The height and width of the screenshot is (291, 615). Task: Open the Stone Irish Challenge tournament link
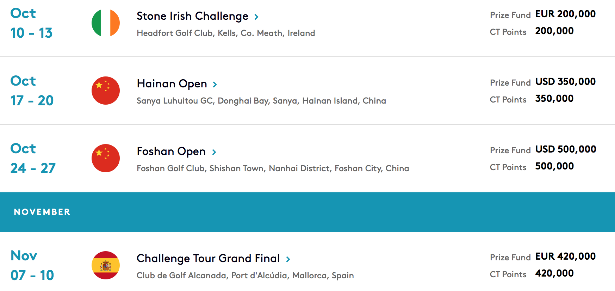(x=192, y=16)
